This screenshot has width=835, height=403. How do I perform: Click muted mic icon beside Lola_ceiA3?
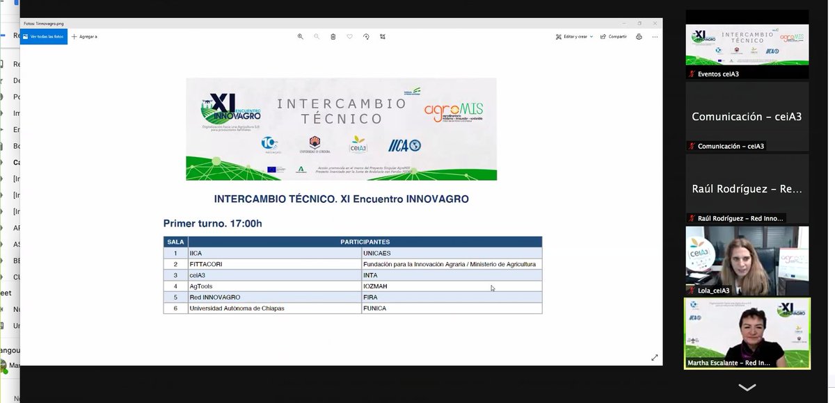pos(692,290)
